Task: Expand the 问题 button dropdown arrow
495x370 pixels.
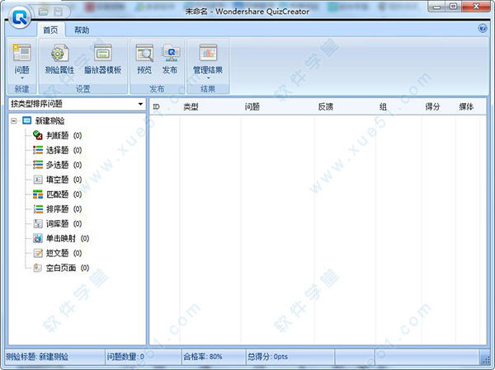Action: click(x=22, y=78)
